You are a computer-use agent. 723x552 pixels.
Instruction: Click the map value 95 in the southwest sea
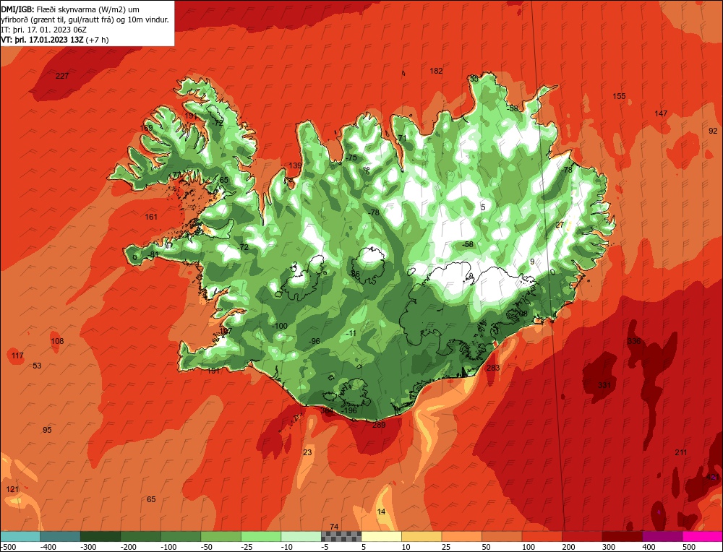point(47,431)
